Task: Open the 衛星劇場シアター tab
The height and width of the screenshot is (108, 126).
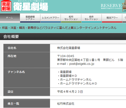Action: tap(30, 18)
